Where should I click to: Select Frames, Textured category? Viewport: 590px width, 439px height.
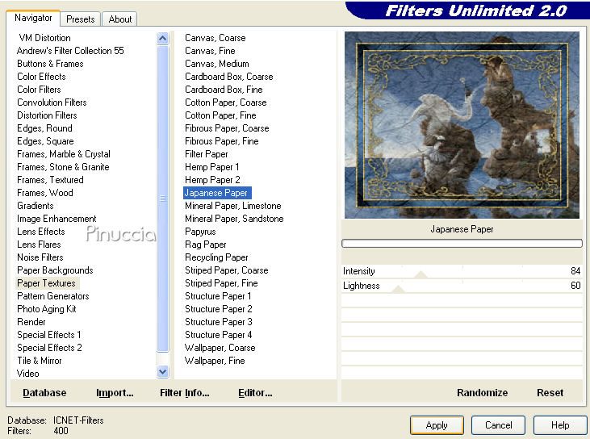50,180
